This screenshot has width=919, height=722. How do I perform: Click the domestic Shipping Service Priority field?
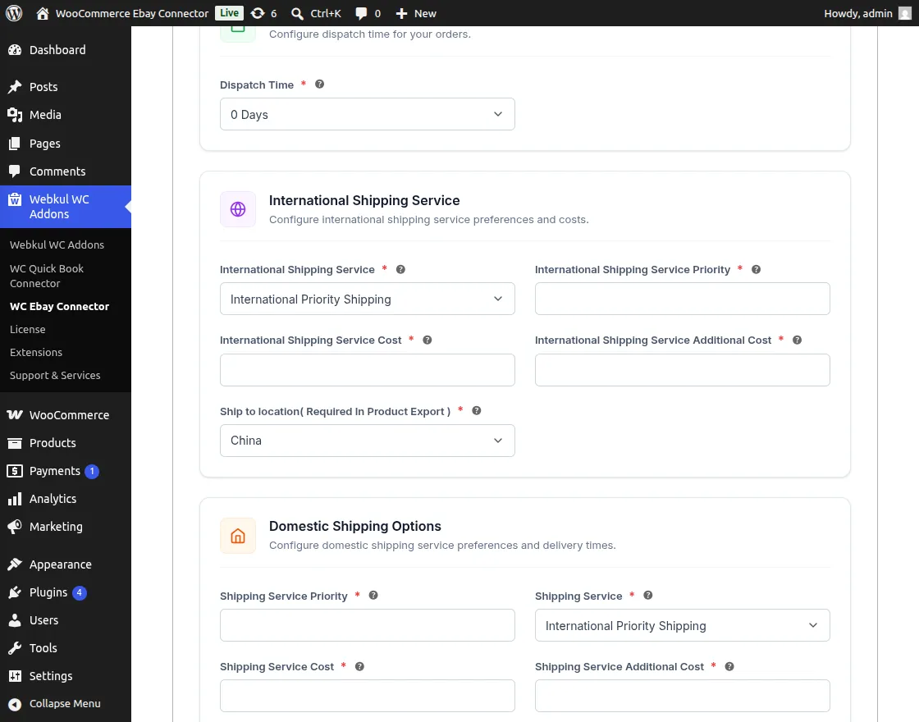(x=368, y=625)
